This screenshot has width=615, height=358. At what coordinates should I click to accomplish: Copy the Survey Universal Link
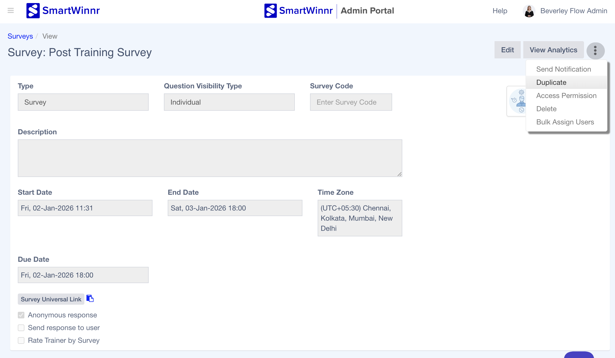click(x=90, y=298)
